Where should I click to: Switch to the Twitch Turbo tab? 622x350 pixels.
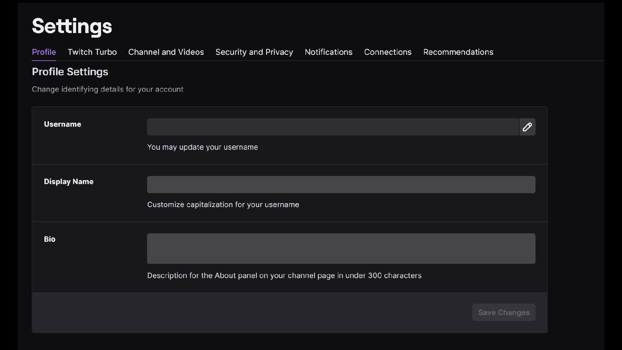(x=92, y=52)
